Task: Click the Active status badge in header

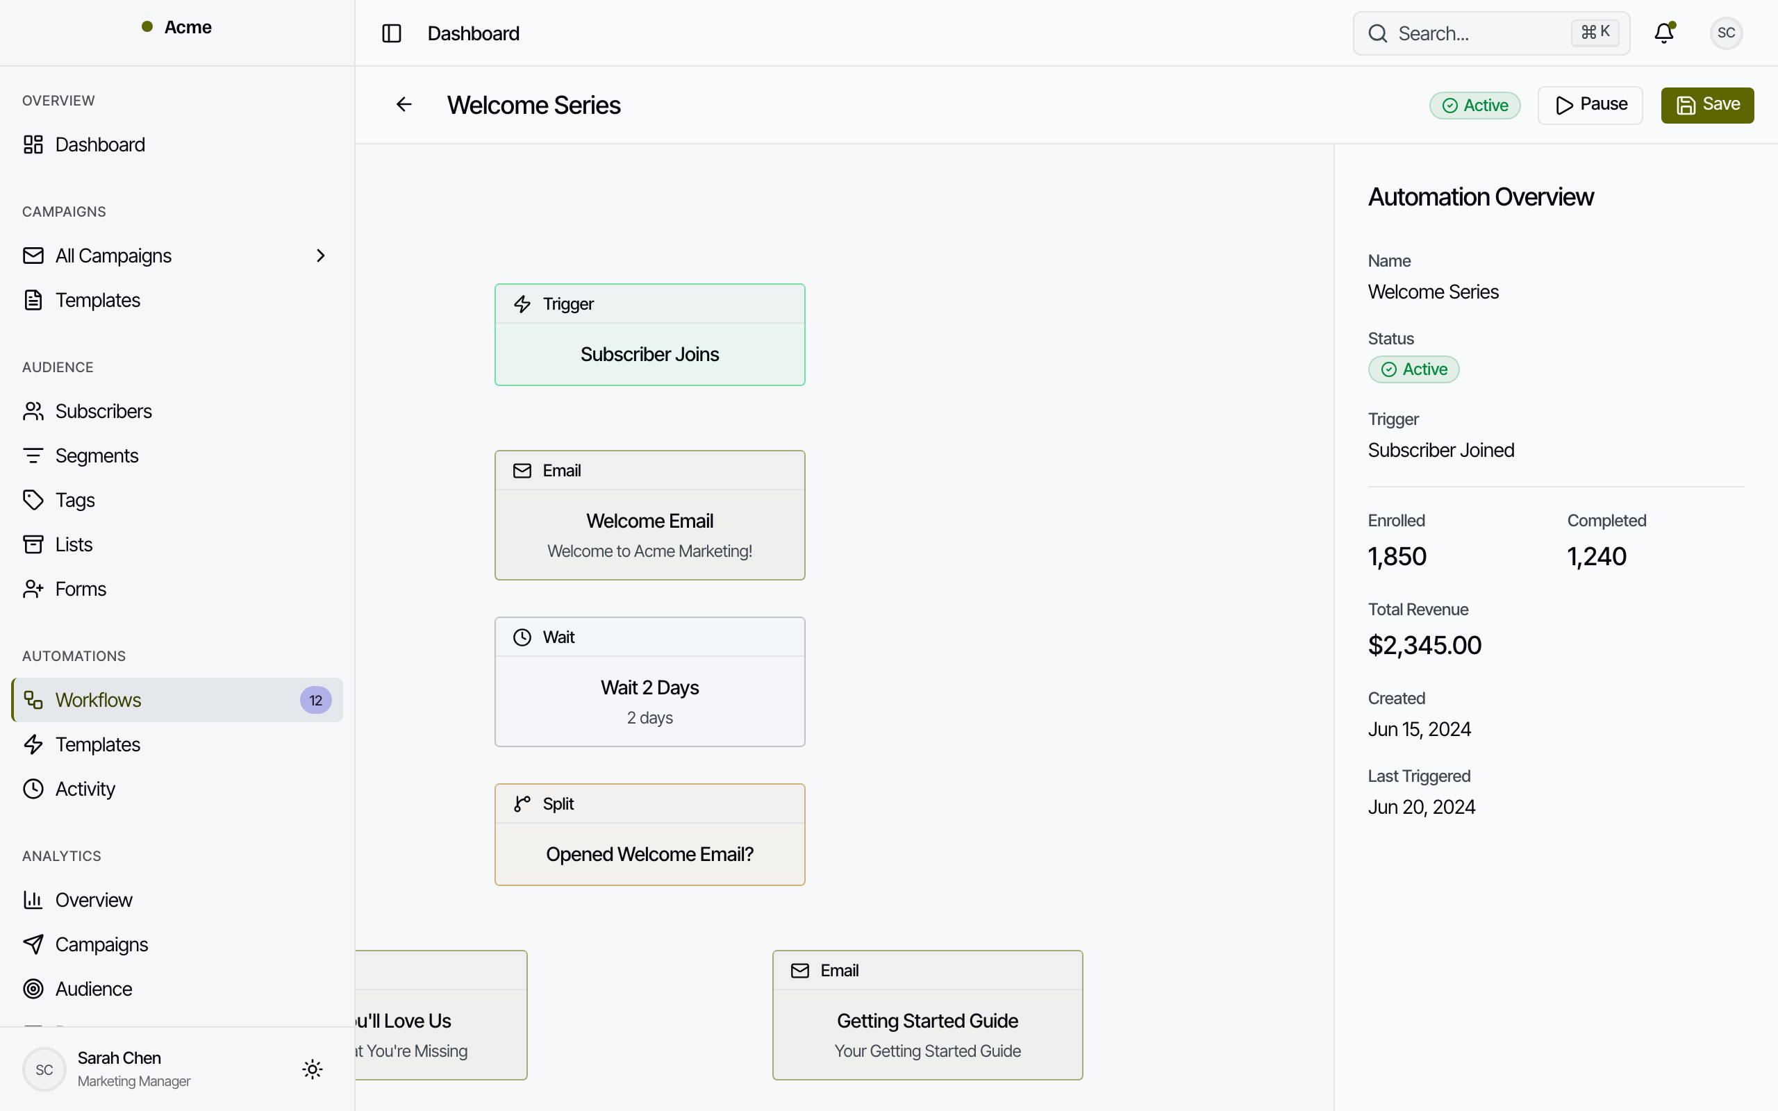Action: 1474,105
